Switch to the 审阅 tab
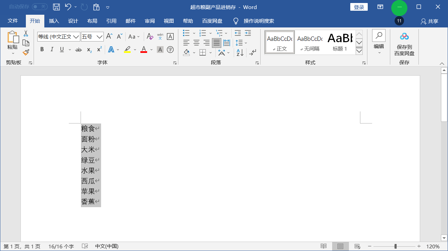This screenshot has width=448, height=251. coord(150,21)
